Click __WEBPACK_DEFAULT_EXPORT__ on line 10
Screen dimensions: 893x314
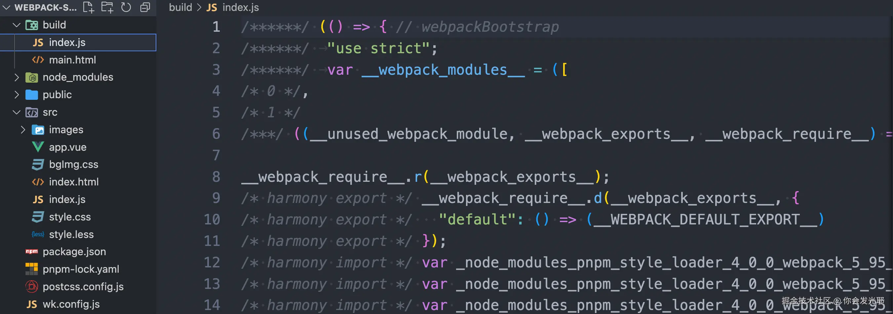pos(705,219)
